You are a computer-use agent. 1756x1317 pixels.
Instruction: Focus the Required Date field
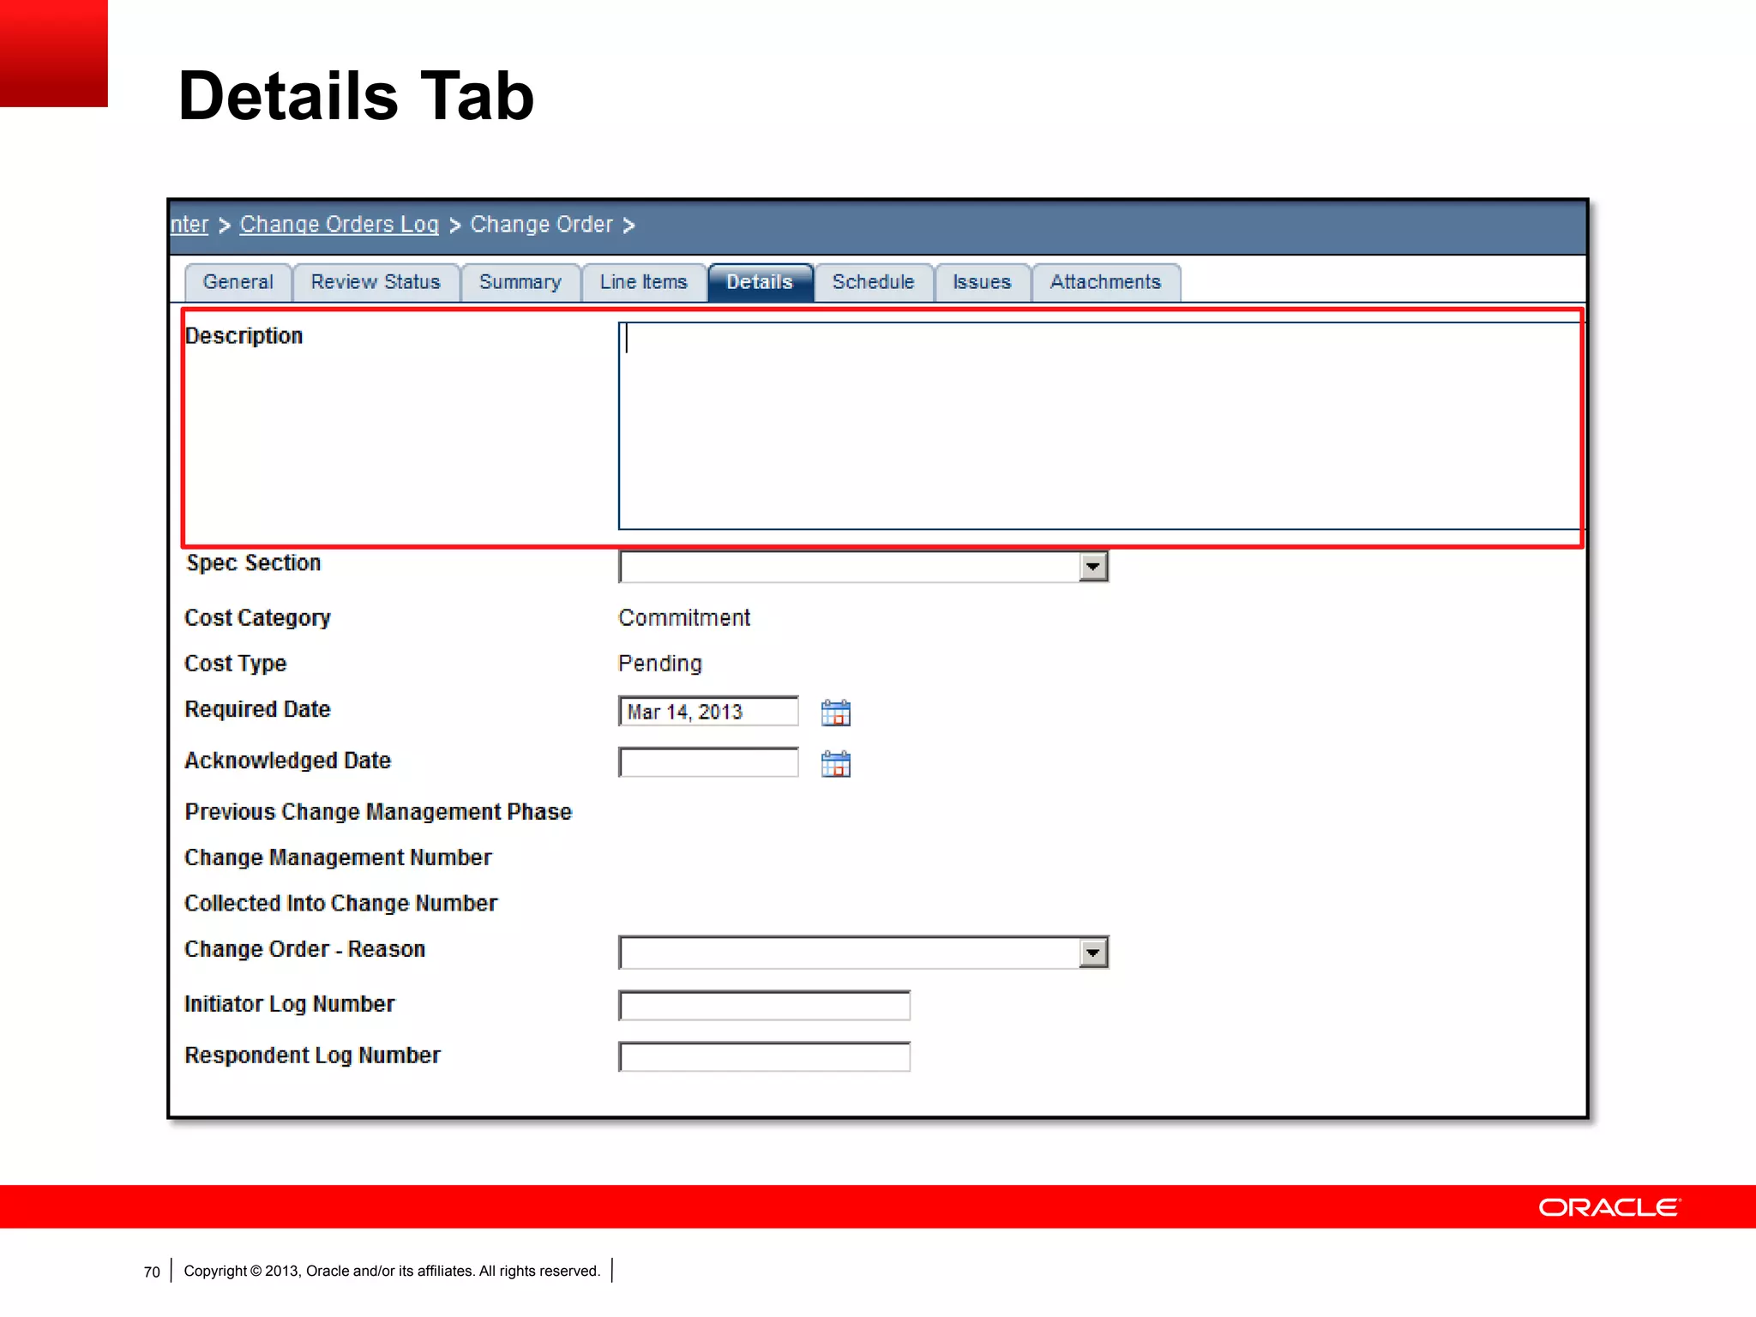tap(708, 712)
